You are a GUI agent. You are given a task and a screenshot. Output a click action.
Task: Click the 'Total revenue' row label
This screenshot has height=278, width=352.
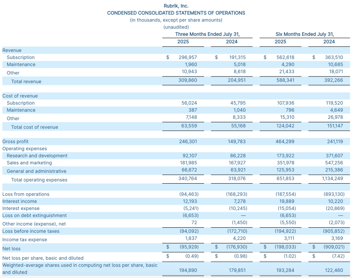[26, 82]
